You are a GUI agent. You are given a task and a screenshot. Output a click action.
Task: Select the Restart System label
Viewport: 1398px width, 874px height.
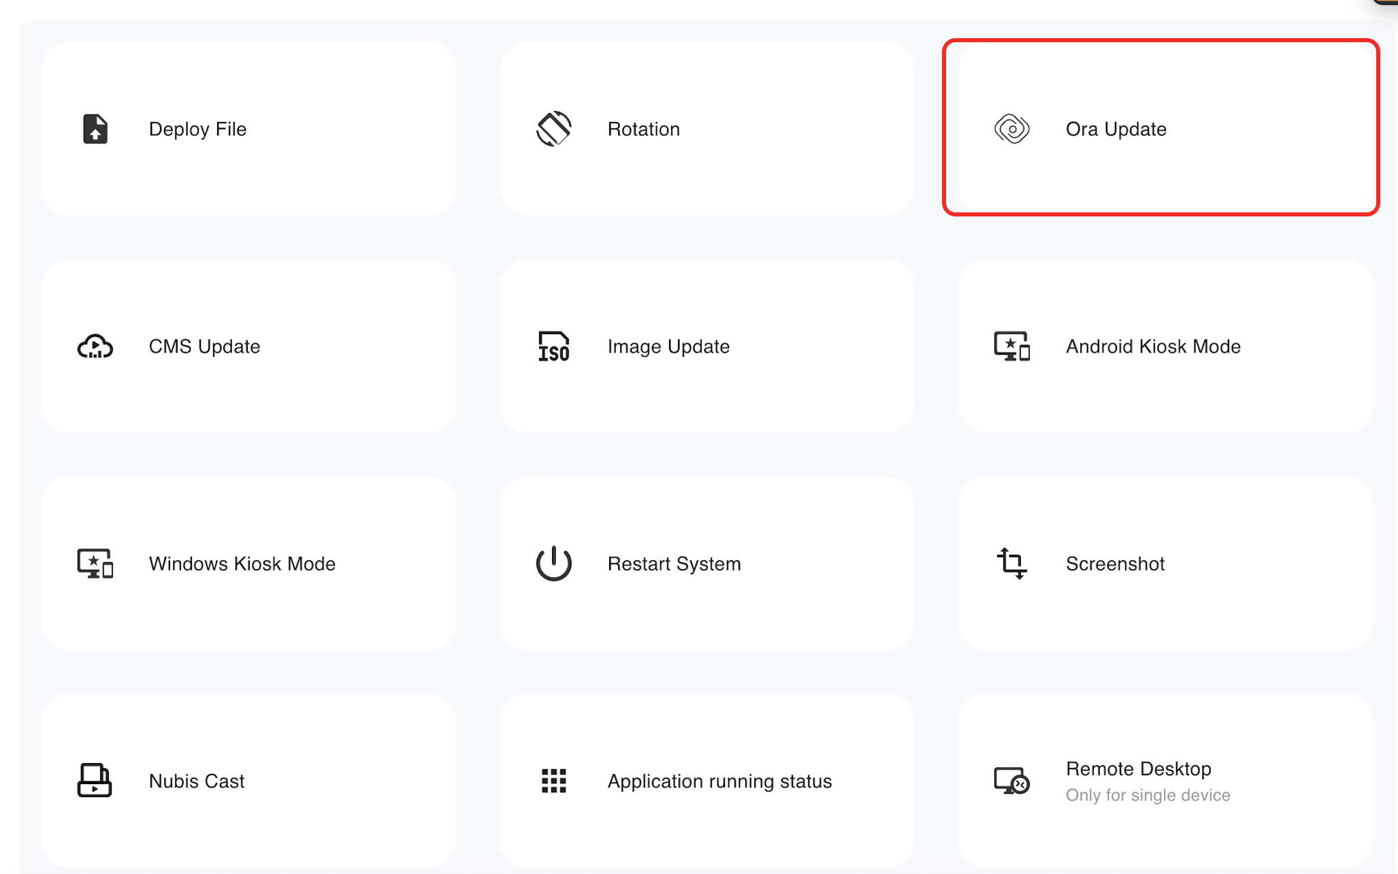(674, 564)
